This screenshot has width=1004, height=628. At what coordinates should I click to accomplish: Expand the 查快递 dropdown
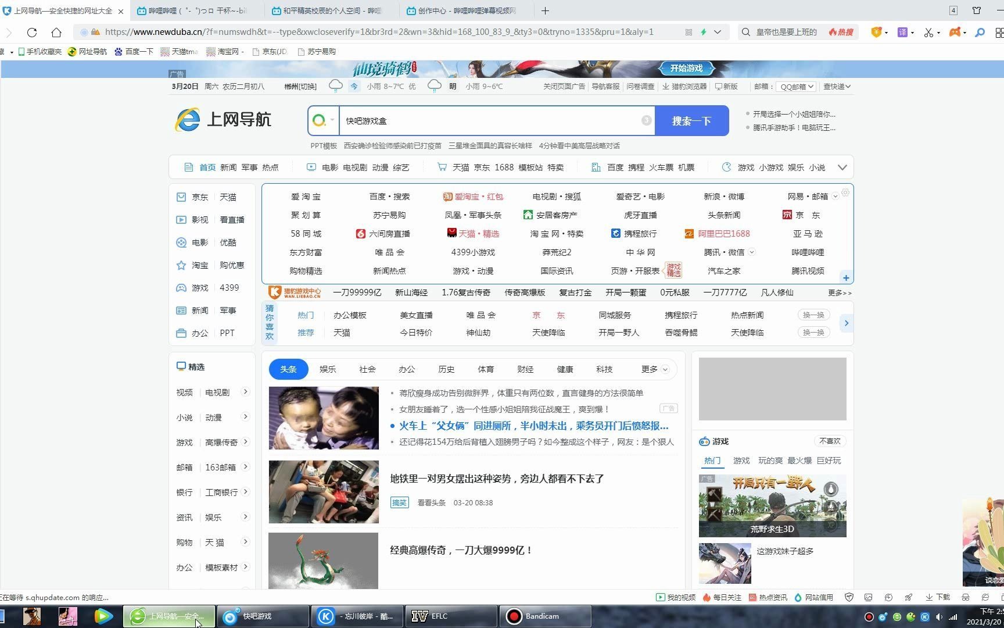[837, 87]
